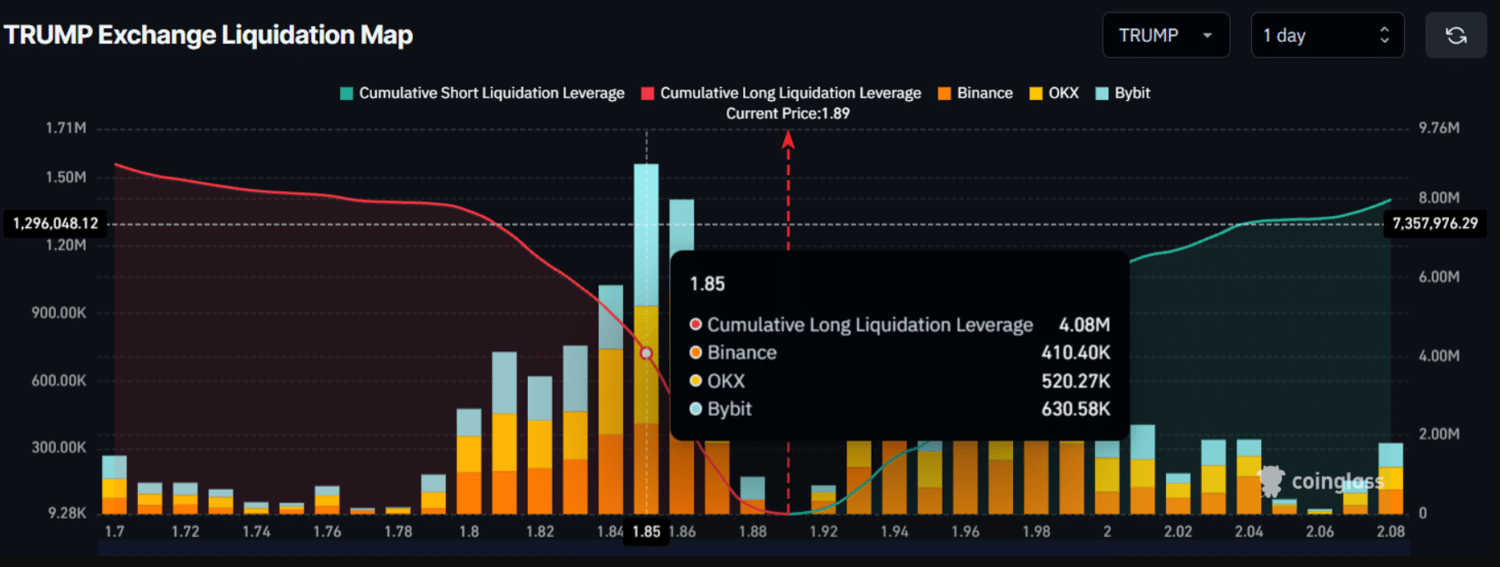This screenshot has height=567, width=1500.
Task: Click the light-blue Bybit legend swatch
Action: pyautogui.click(x=1102, y=94)
